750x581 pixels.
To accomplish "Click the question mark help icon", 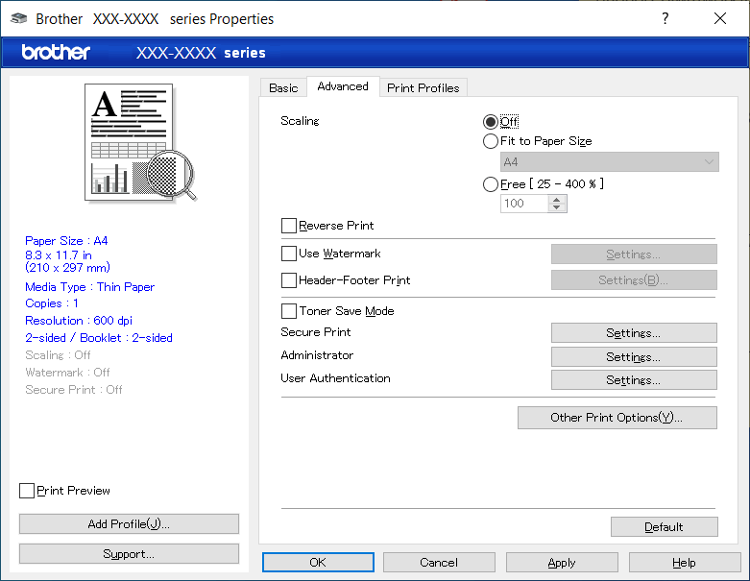I will coord(665,18).
